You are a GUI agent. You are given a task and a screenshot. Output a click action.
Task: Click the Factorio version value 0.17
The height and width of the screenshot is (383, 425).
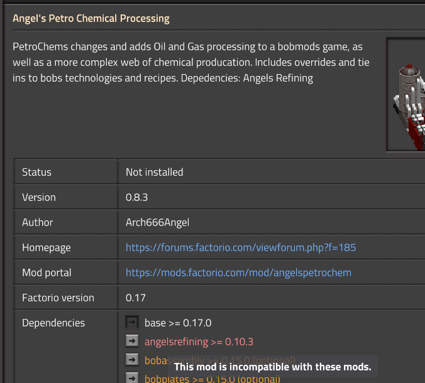click(x=136, y=298)
